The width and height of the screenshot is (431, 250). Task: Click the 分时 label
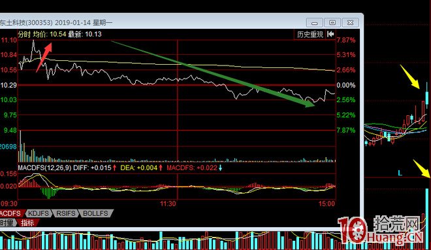point(24,35)
